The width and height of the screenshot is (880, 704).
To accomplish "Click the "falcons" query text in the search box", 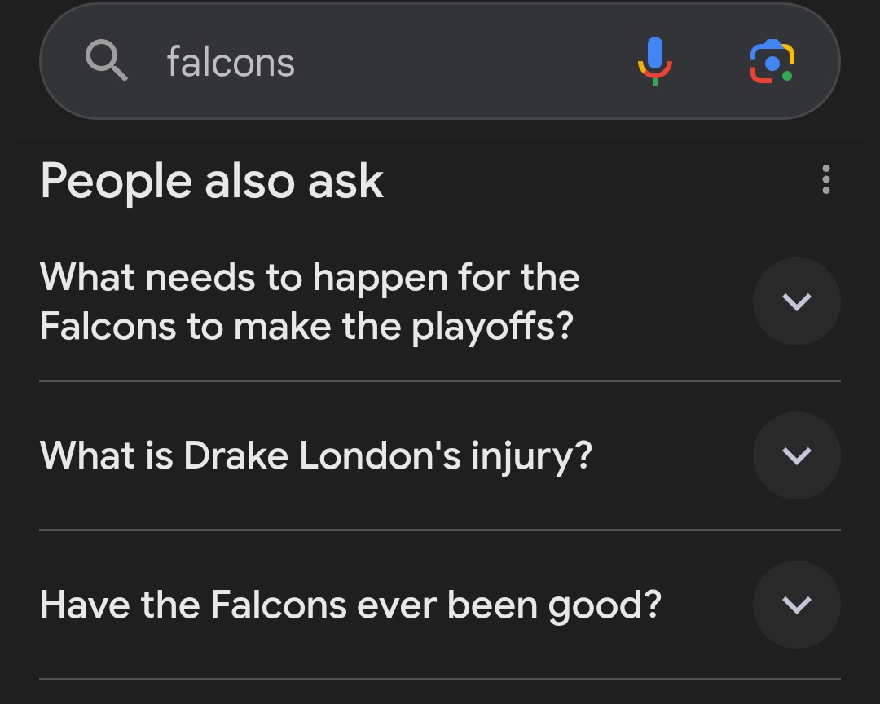I will tap(231, 62).
